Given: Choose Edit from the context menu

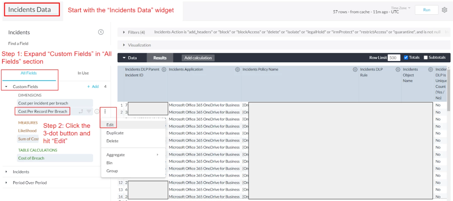Looking at the screenshot, I should (x=133, y=125).
